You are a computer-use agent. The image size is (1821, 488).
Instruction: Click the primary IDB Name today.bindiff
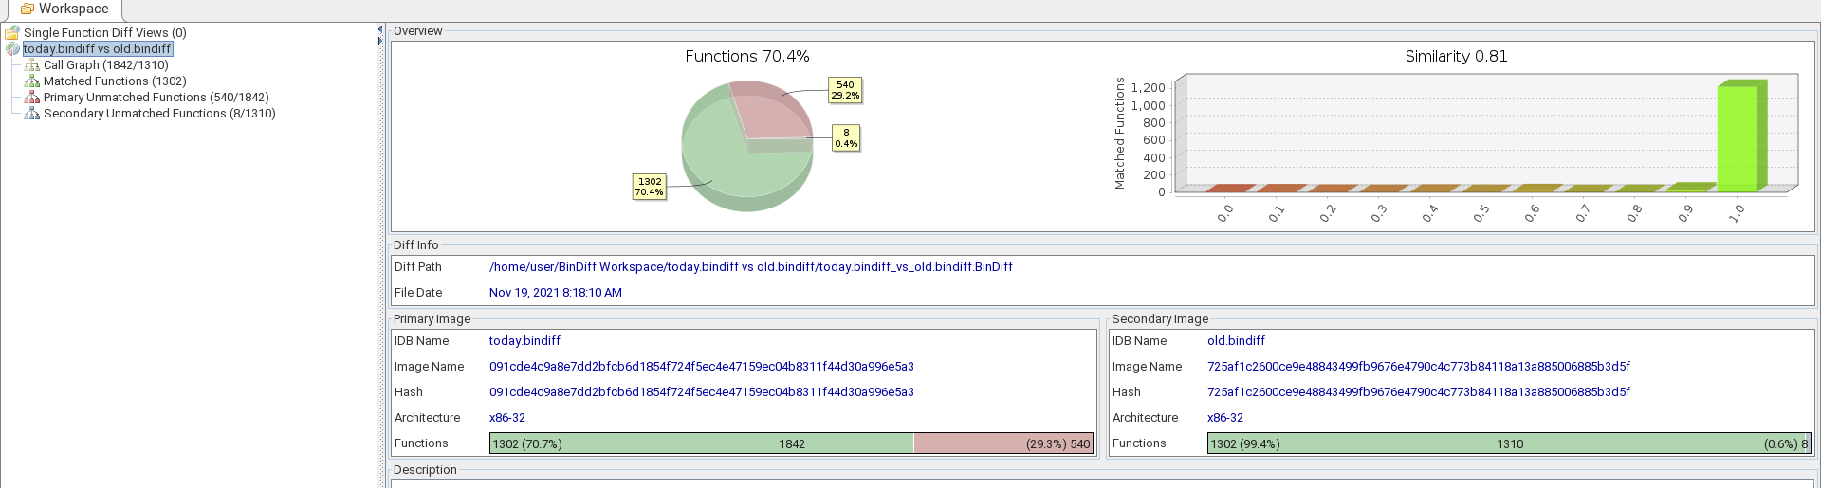pyautogui.click(x=524, y=341)
